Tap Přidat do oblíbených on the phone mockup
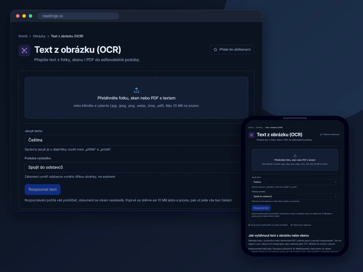The image size is (363, 272). click(x=329, y=134)
